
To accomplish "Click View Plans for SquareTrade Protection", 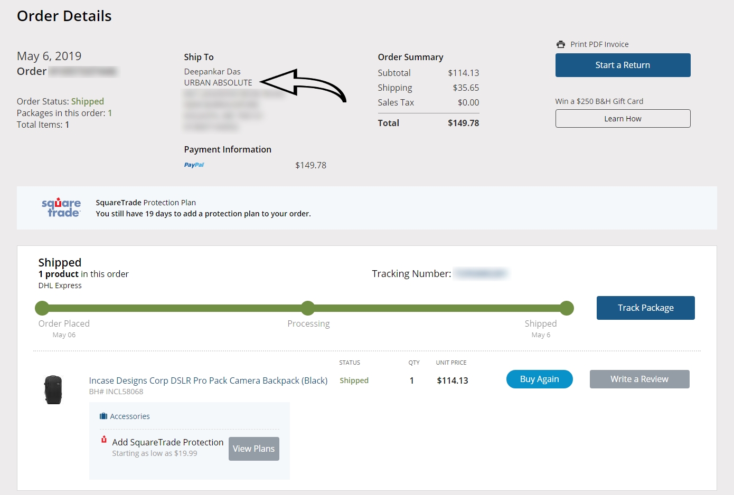I will [x=253, y=449].
